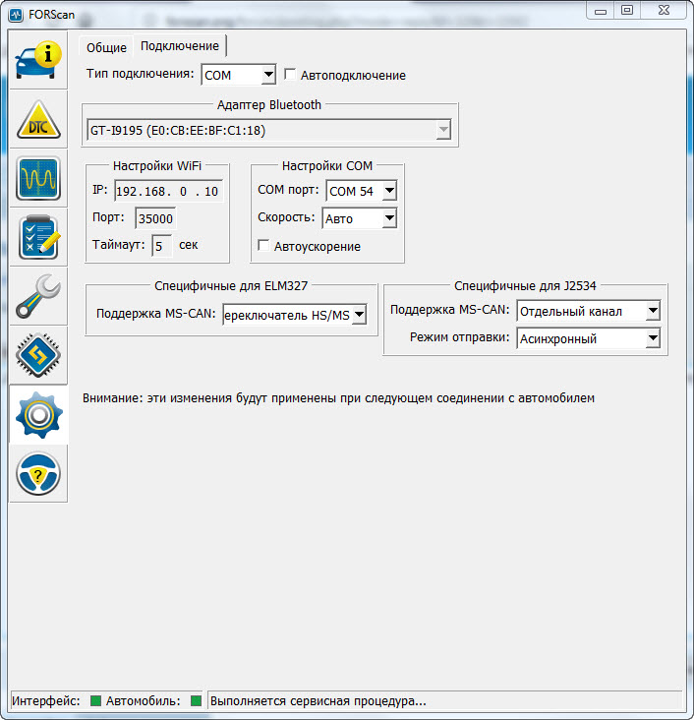Open the service procedures wrench icon

click(38, 296)
